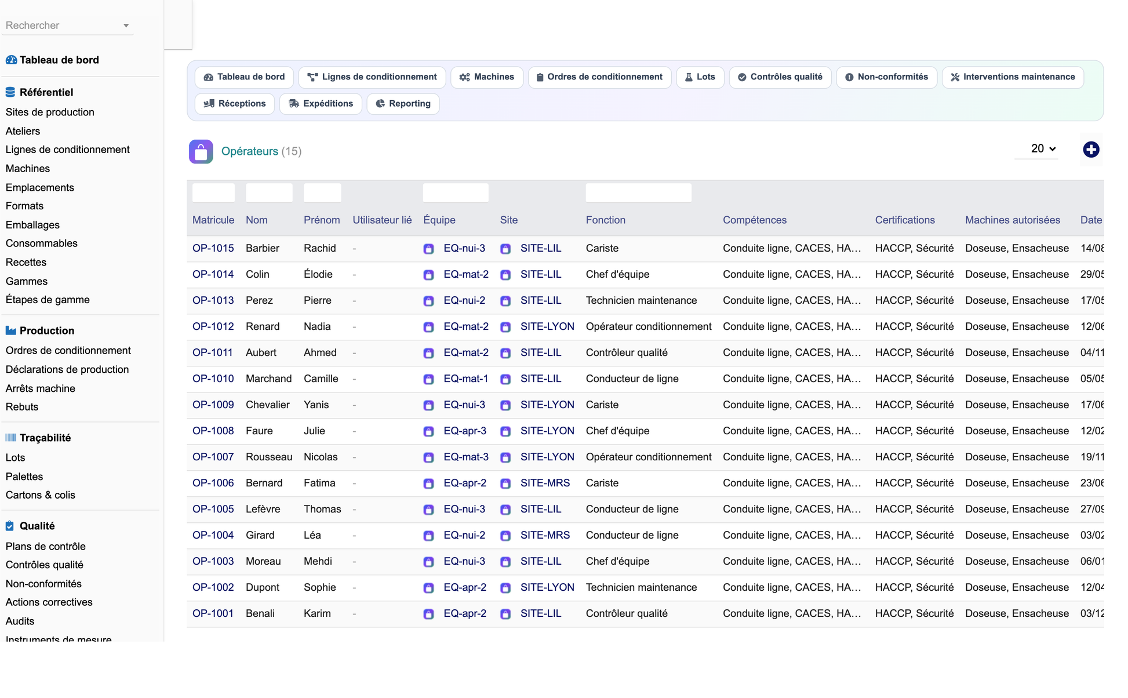
Task: Open the Expéditions tab
Action: [x=321, y=104]
